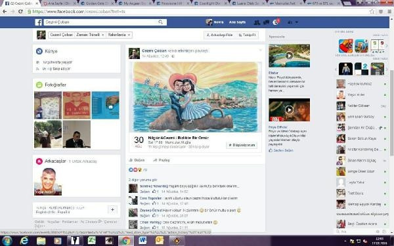Viewport: 394px width, 246px height.
Task: Open the messages icon in header
Action: coord(266,22)
